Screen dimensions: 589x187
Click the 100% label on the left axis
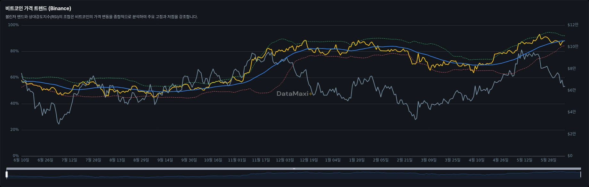(x=13, y=25)
